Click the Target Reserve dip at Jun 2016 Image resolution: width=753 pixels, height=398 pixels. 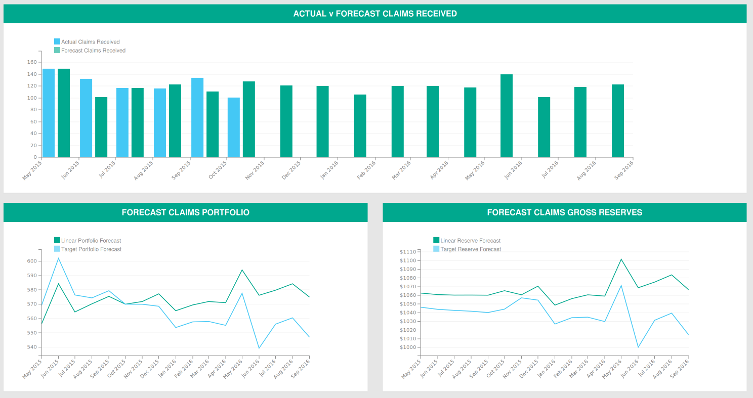[638, 347]
